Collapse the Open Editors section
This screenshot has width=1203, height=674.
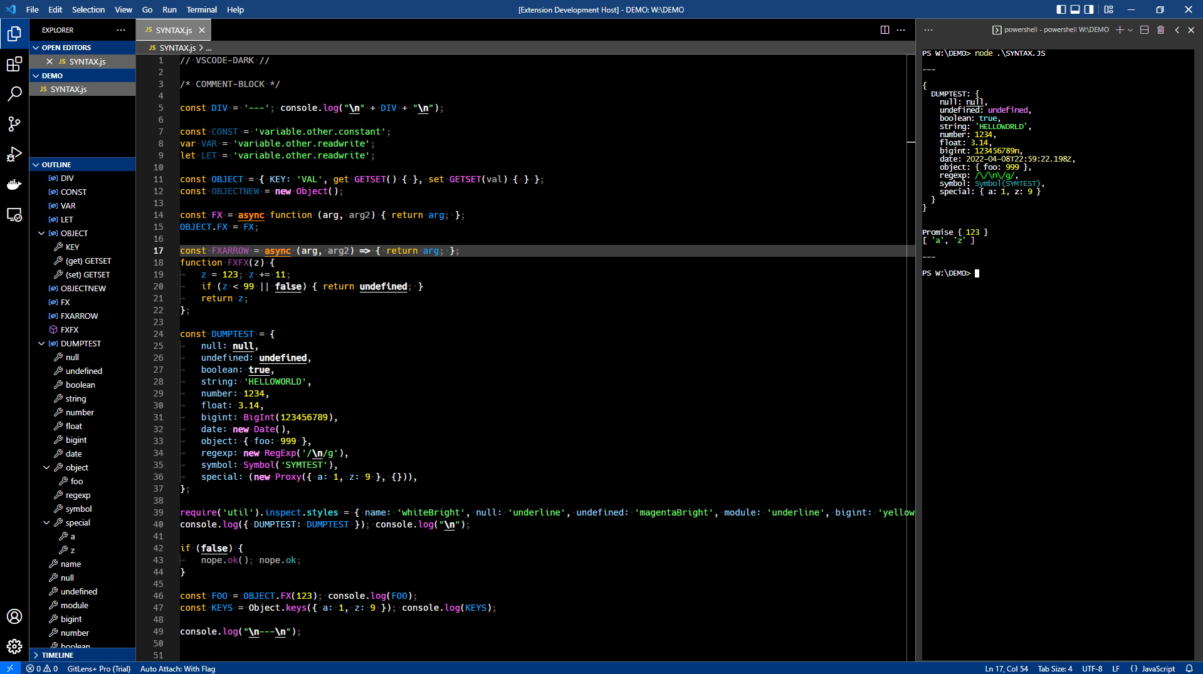point(82,48)
